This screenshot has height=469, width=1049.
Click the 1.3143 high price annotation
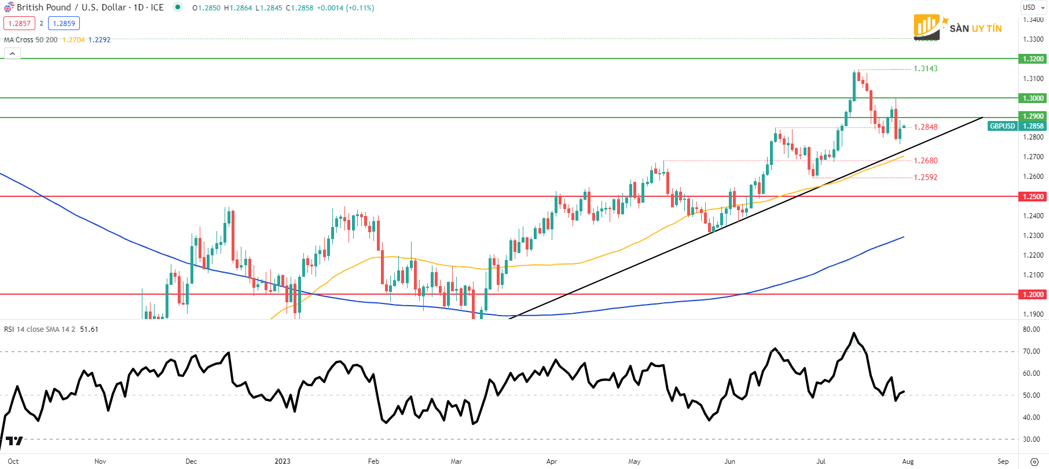pos(926,68)
